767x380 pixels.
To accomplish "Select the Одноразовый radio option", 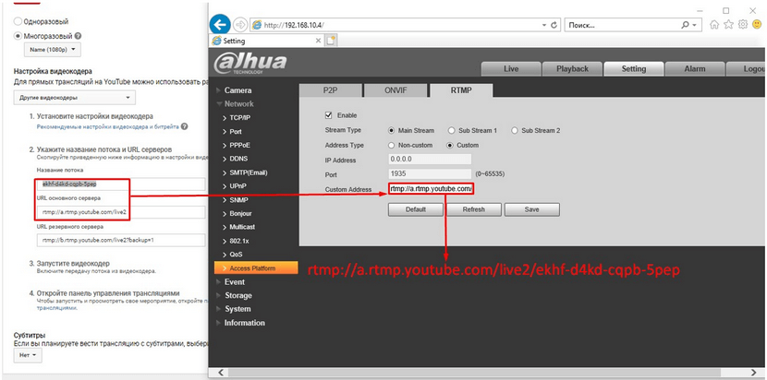I will (x=18, y=21).
